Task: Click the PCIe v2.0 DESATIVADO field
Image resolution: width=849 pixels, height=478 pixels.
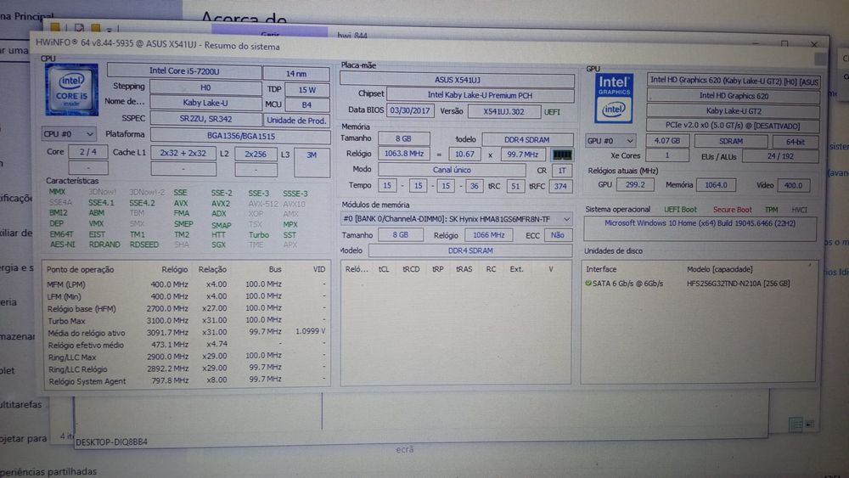Action: (x=733, y=126)
